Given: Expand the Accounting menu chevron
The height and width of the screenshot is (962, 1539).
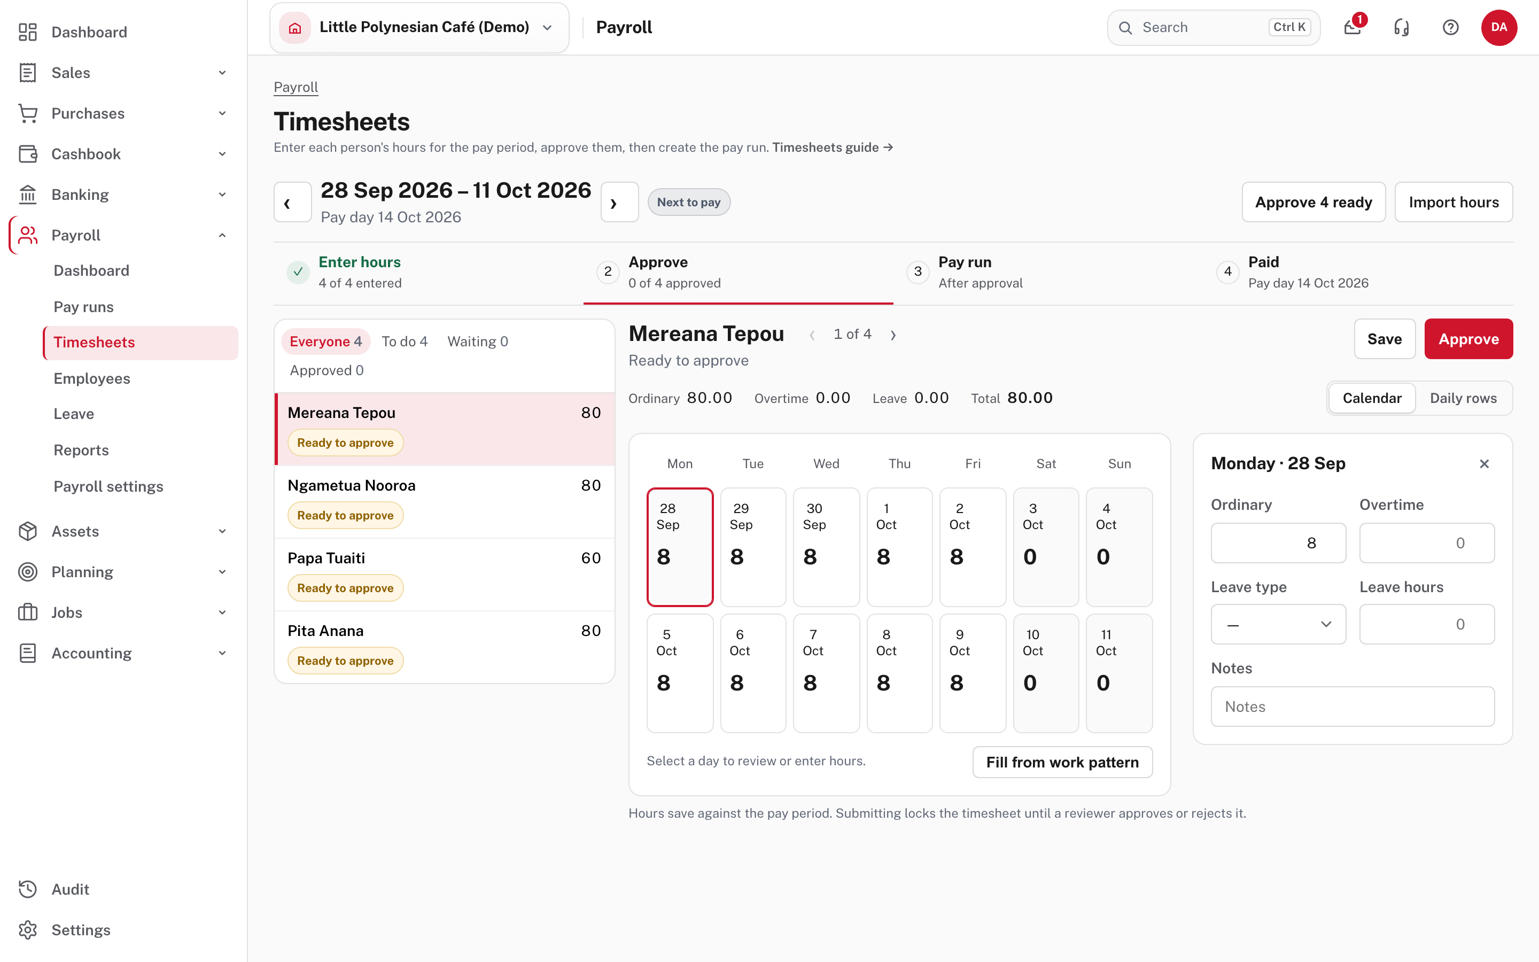Looking at the screenshot, I should point(223,654).
